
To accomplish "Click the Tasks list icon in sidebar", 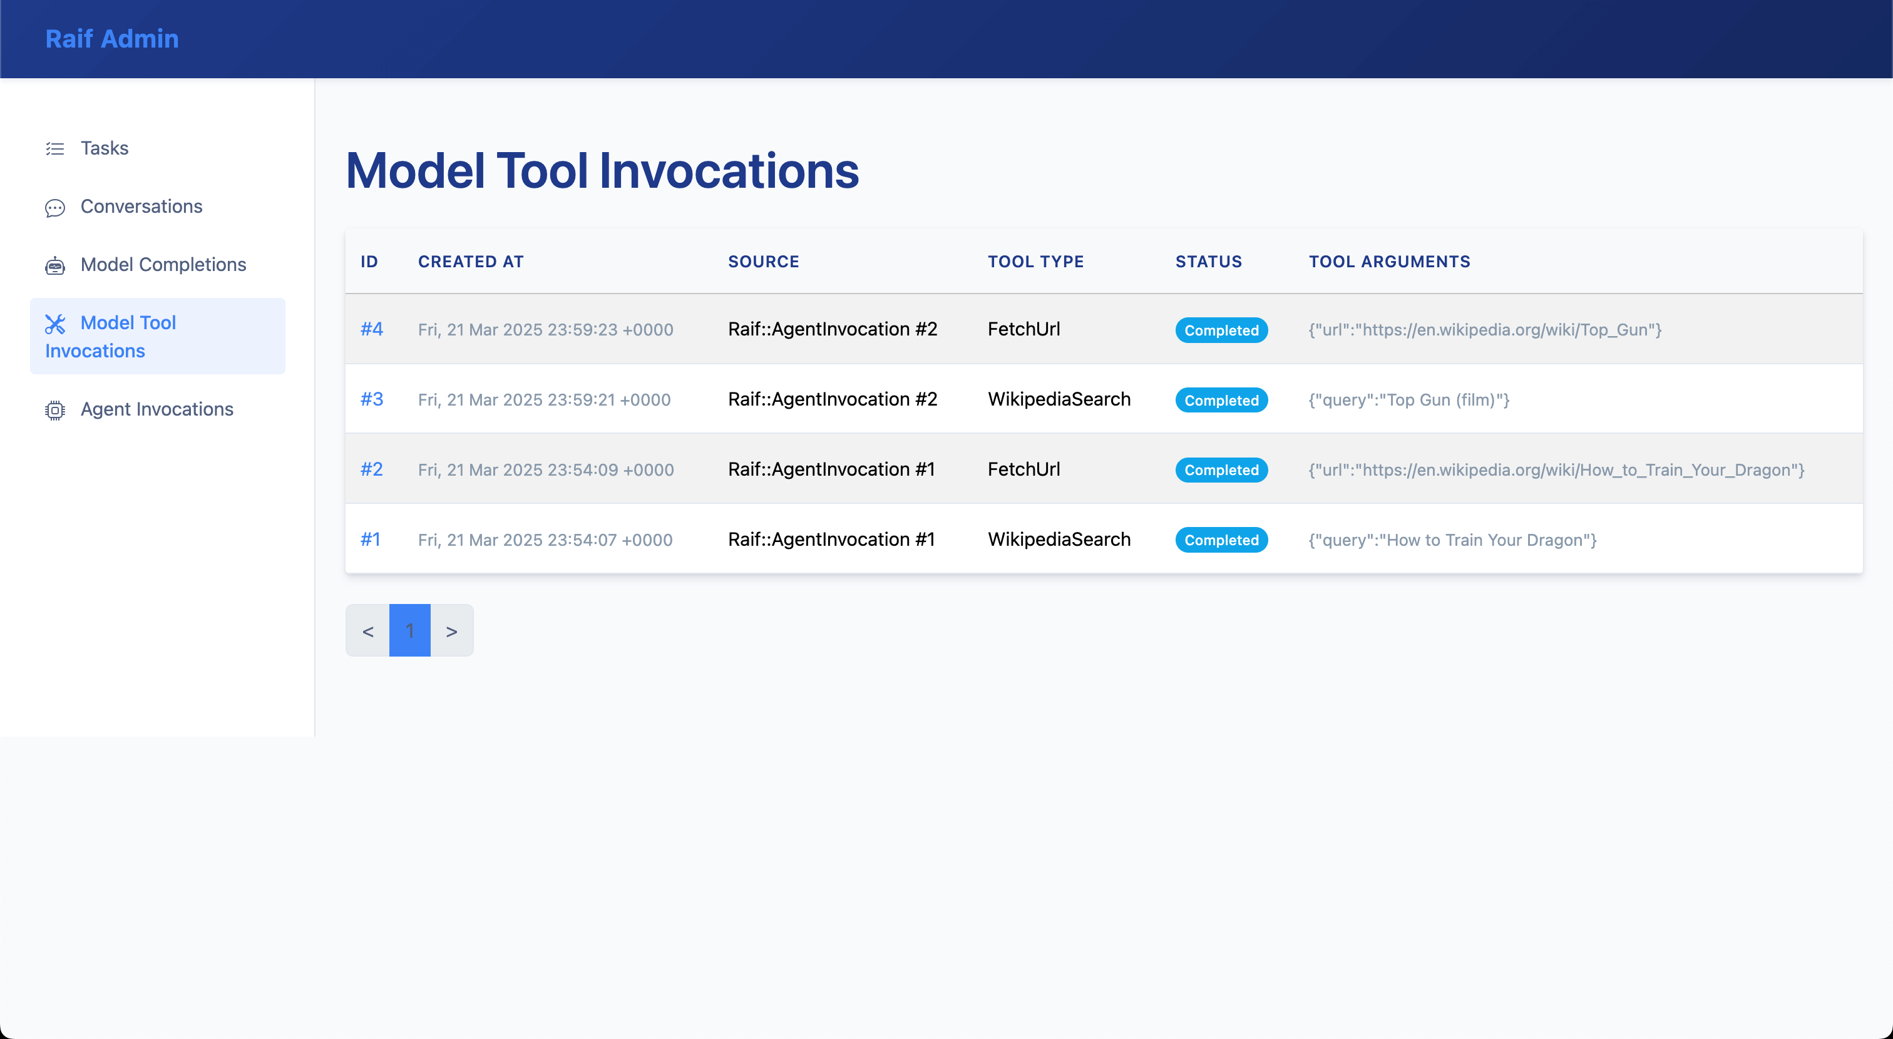I will point(55,148).
